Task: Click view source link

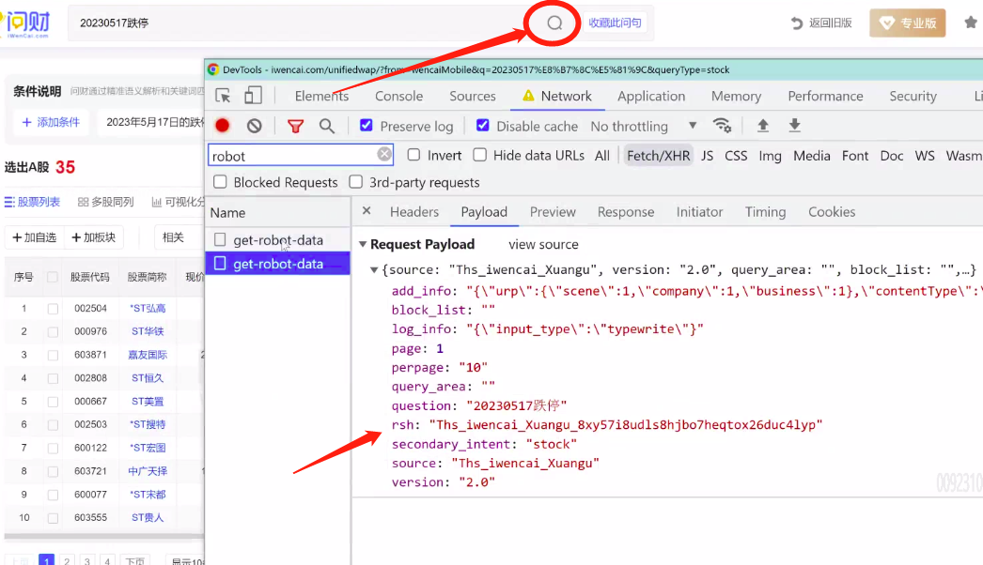Action: point(543,244)
